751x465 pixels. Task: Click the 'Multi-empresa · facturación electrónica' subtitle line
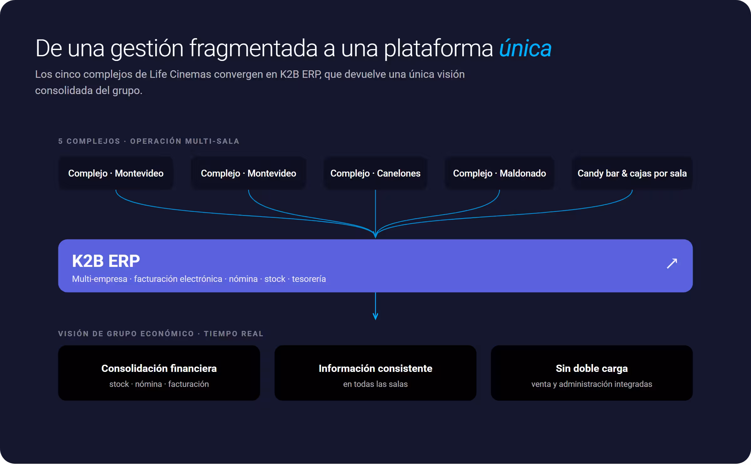coord(199,279)
